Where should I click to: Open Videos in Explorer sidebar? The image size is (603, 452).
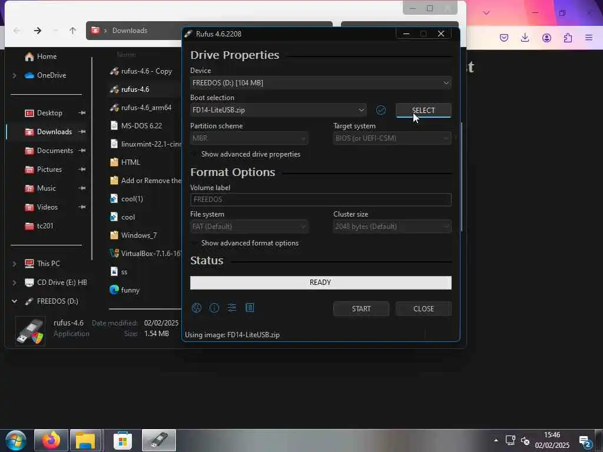[41, 207]
